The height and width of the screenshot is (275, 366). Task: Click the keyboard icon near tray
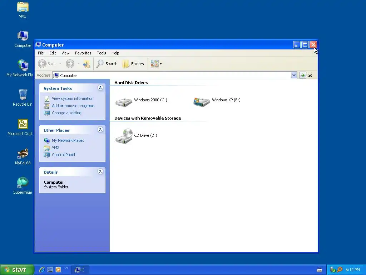(320, 270)
